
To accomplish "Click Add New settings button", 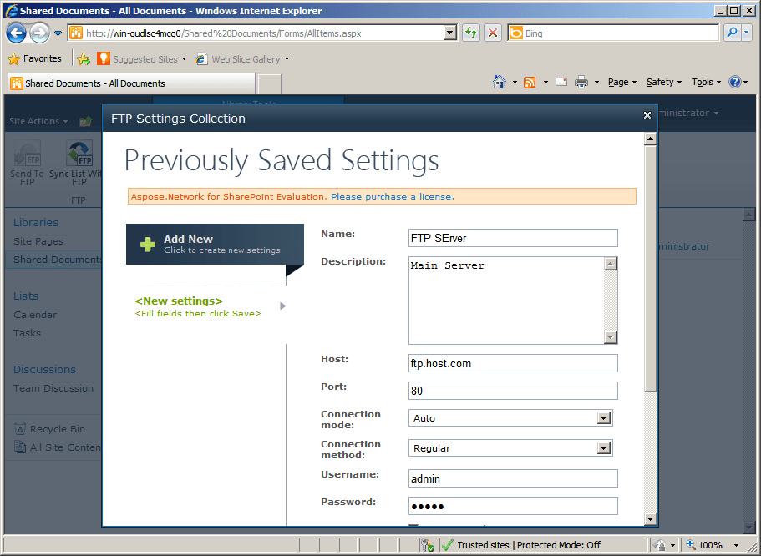I will click(215, 244).
